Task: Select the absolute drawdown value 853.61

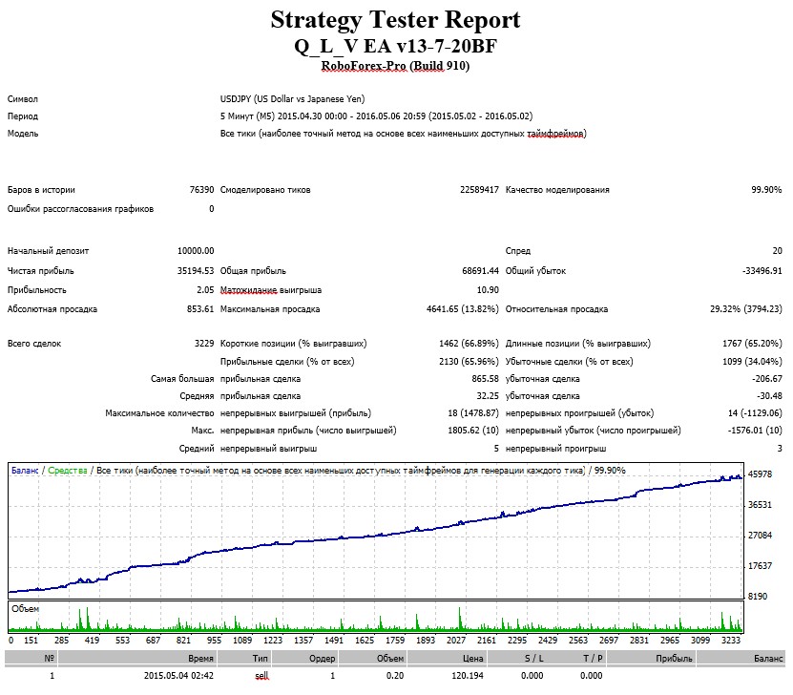Action: [200, 309]
